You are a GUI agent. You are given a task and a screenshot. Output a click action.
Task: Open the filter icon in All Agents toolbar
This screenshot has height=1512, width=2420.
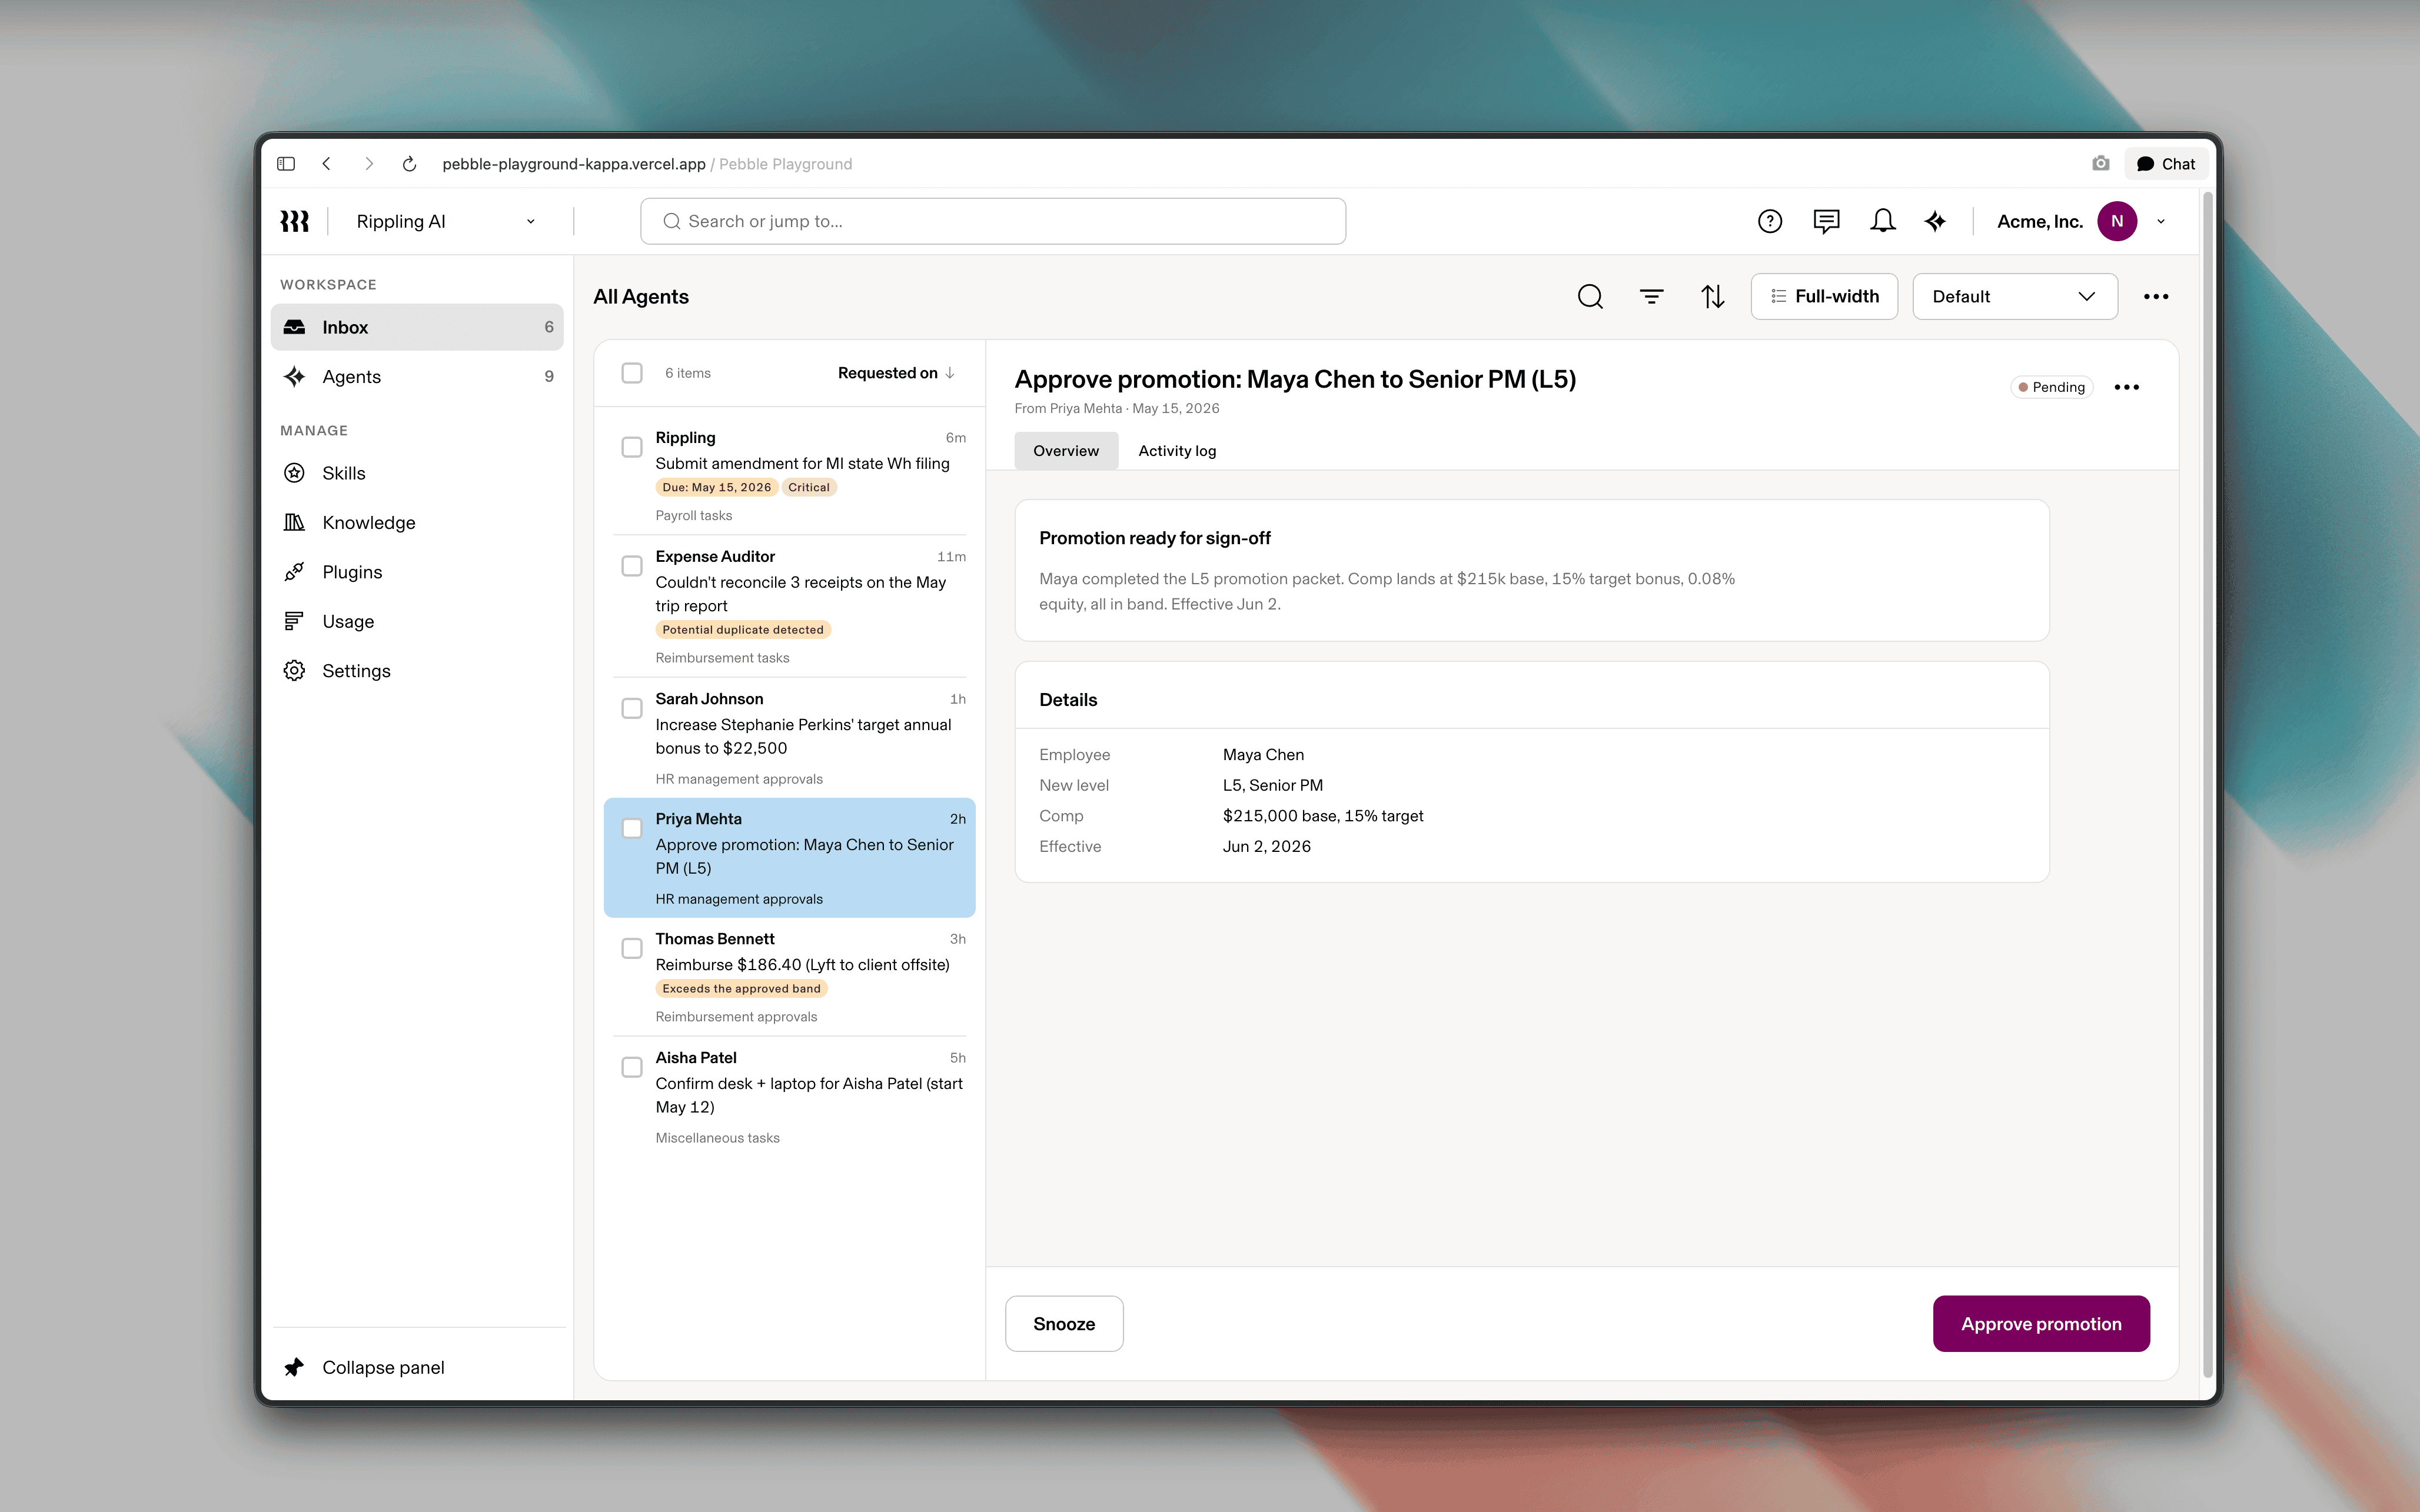click(x=1651, y=296)
